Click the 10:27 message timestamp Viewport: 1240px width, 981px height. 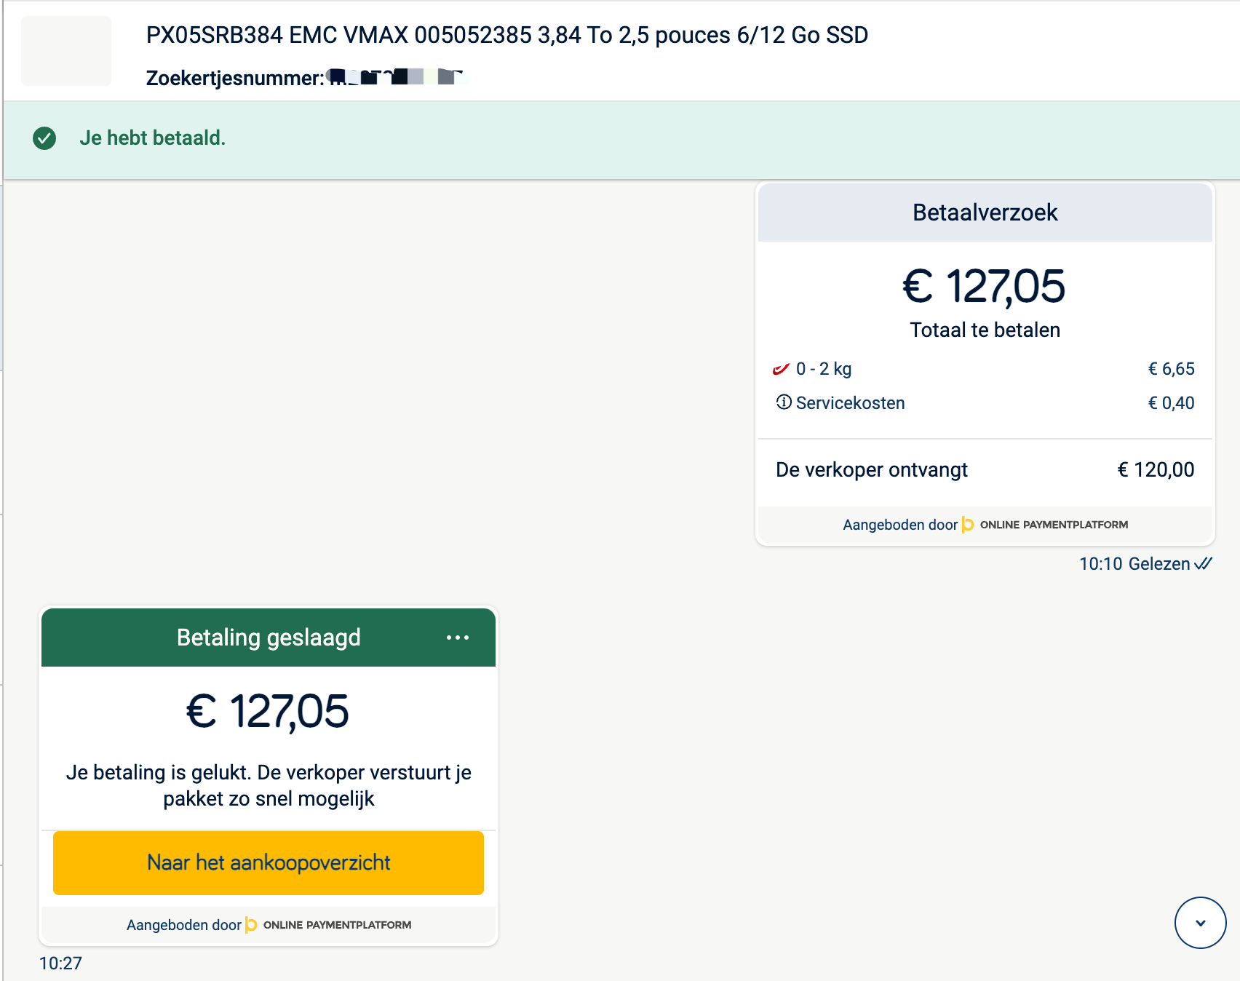point(60,964)
